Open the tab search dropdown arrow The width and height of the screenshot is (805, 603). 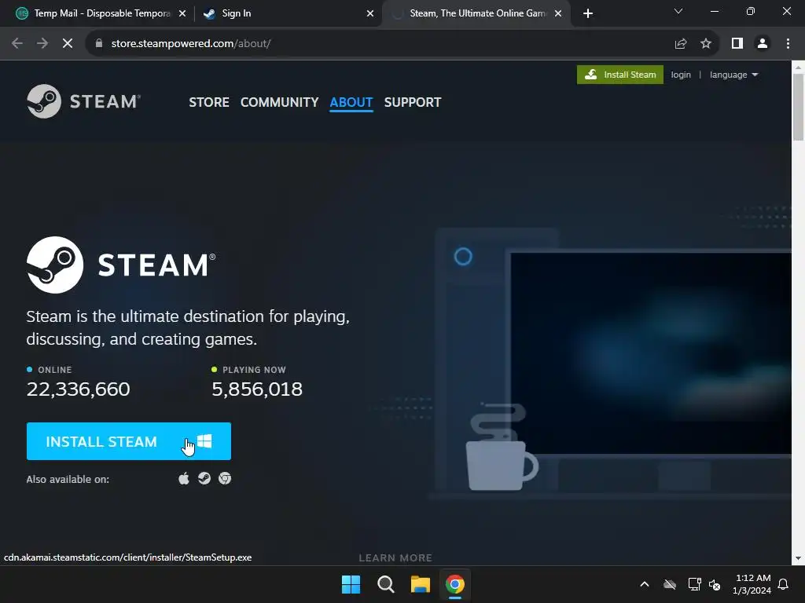click(678, 11)
